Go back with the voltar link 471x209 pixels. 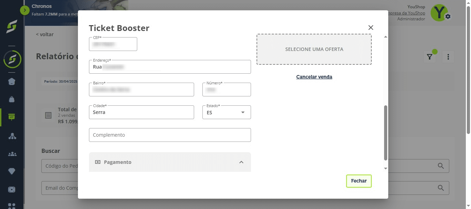[45, 34]
